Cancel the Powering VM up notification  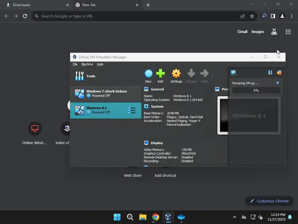click(x=278, y=83)
